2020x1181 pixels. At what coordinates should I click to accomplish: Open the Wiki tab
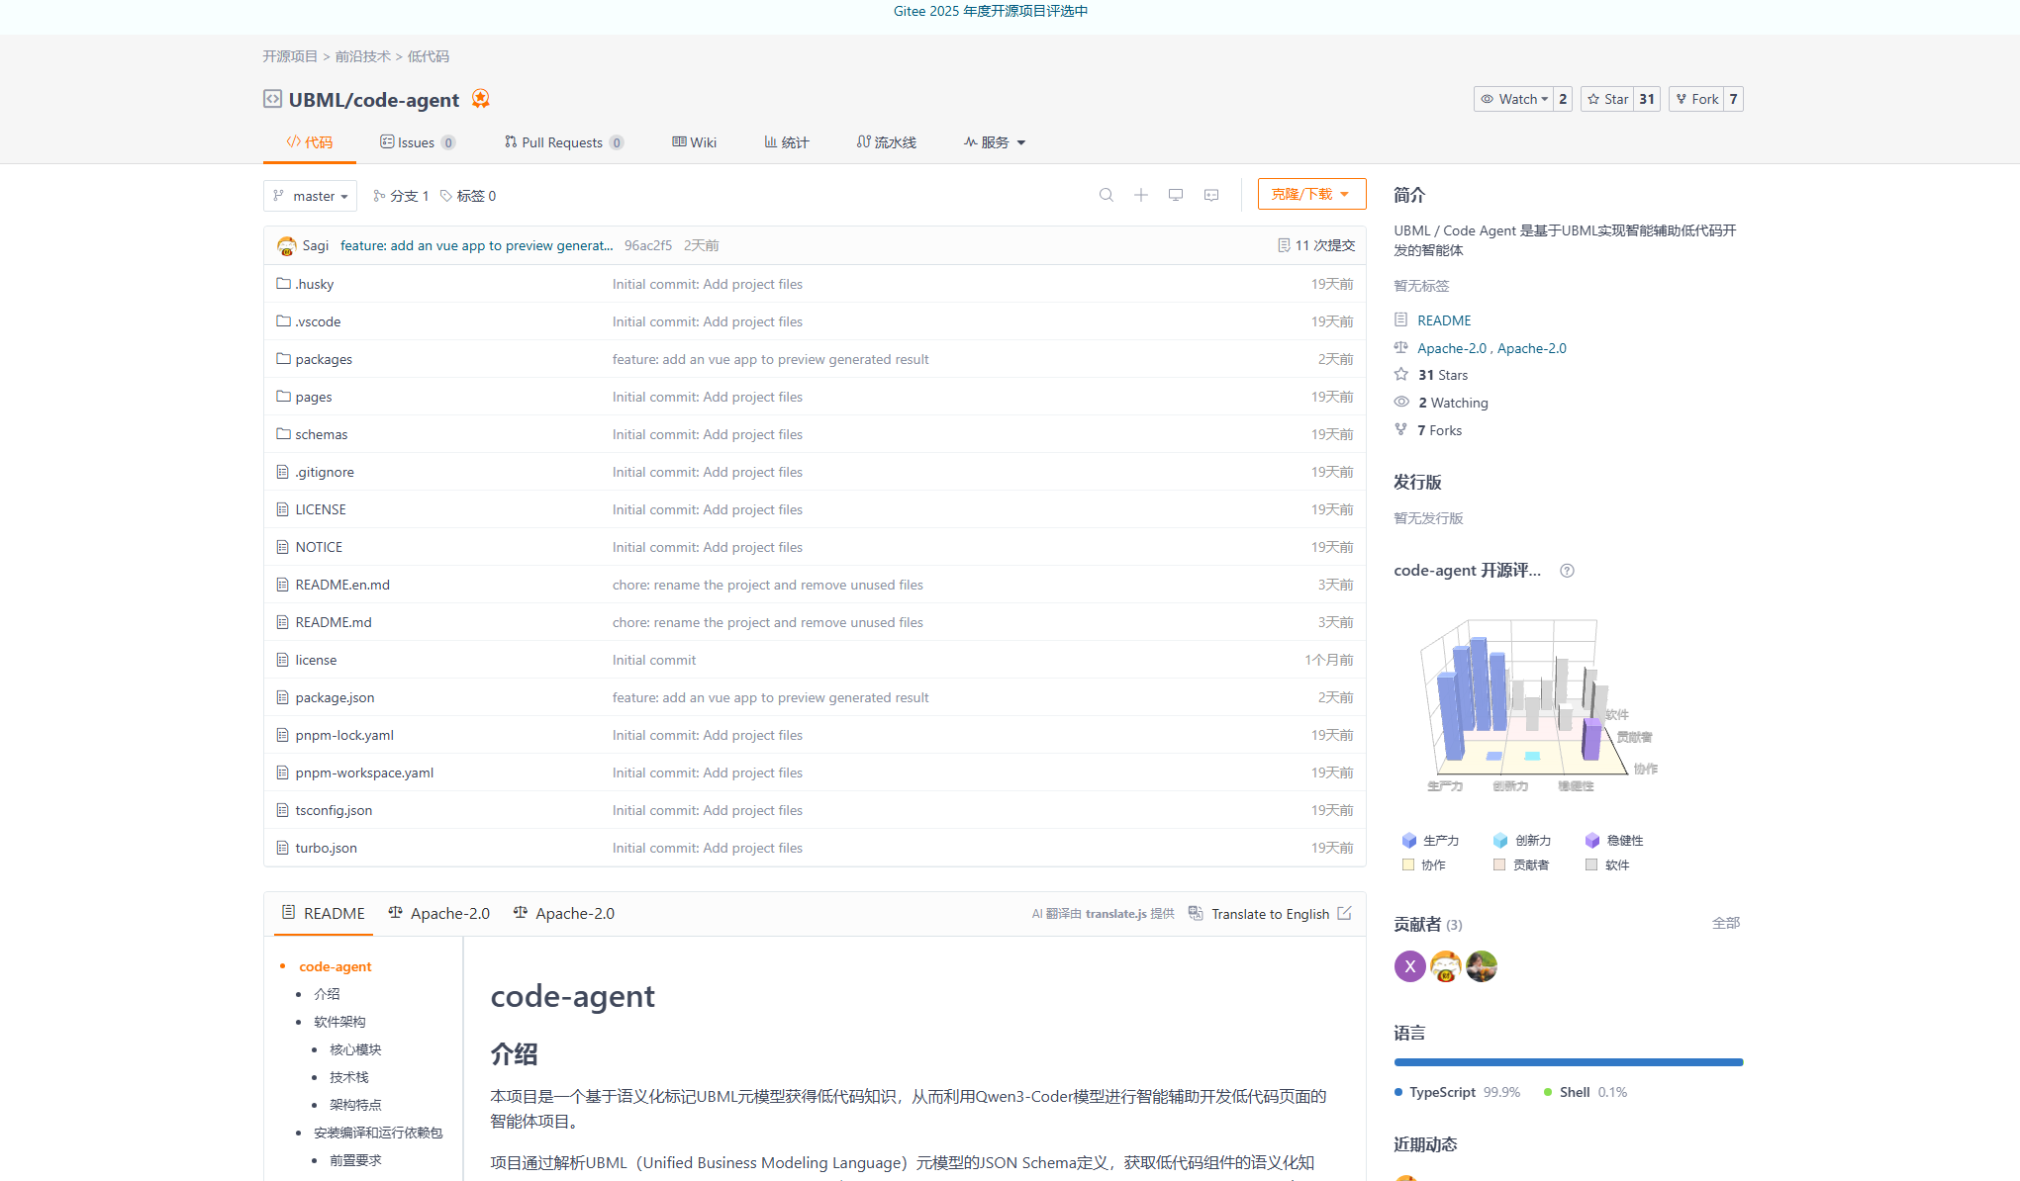point(694,142)
